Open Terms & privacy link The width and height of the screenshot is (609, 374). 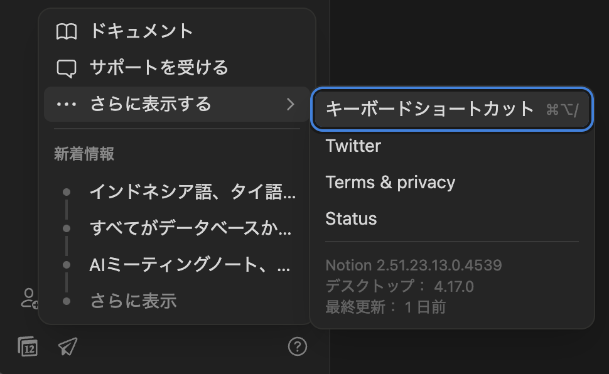391,182
